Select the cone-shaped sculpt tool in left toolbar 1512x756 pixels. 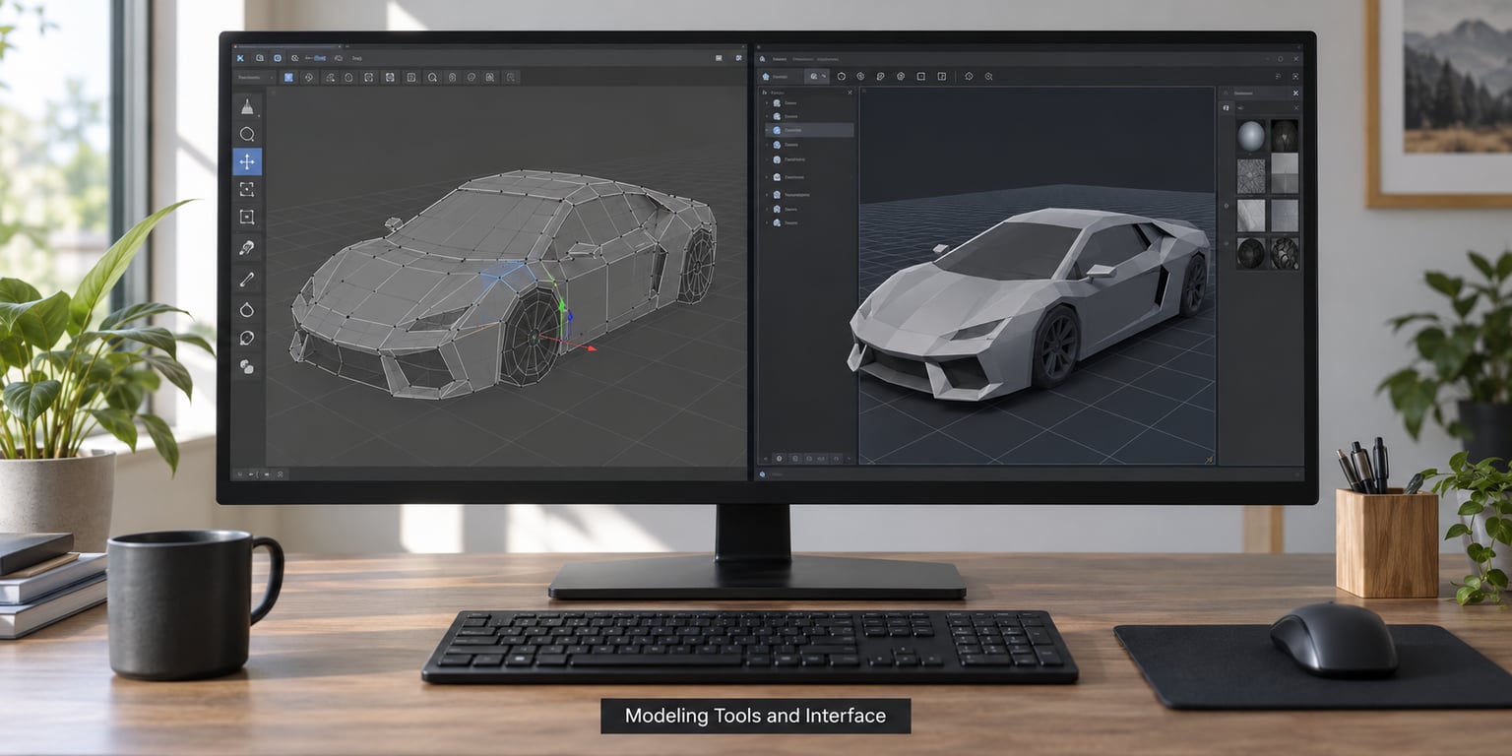[247, 106]
